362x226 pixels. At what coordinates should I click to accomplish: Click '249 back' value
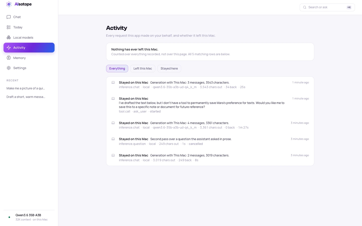point(185,160)
